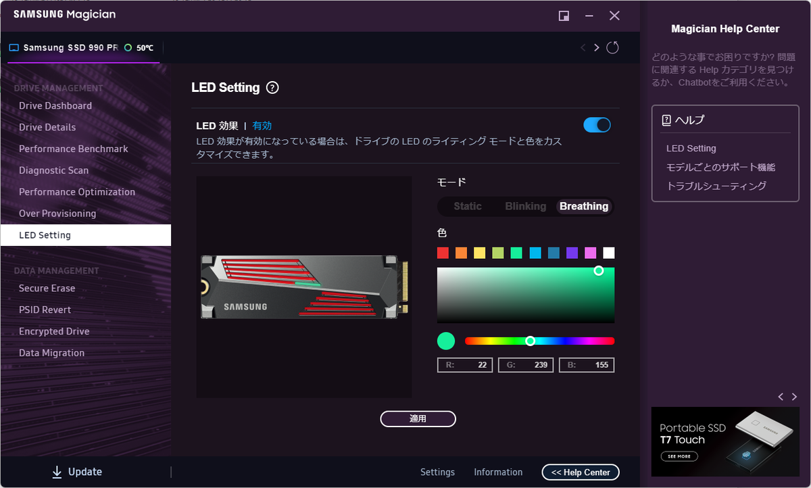Pick the dark blue color swatch
811x488 pixels.
coord(554,253)
